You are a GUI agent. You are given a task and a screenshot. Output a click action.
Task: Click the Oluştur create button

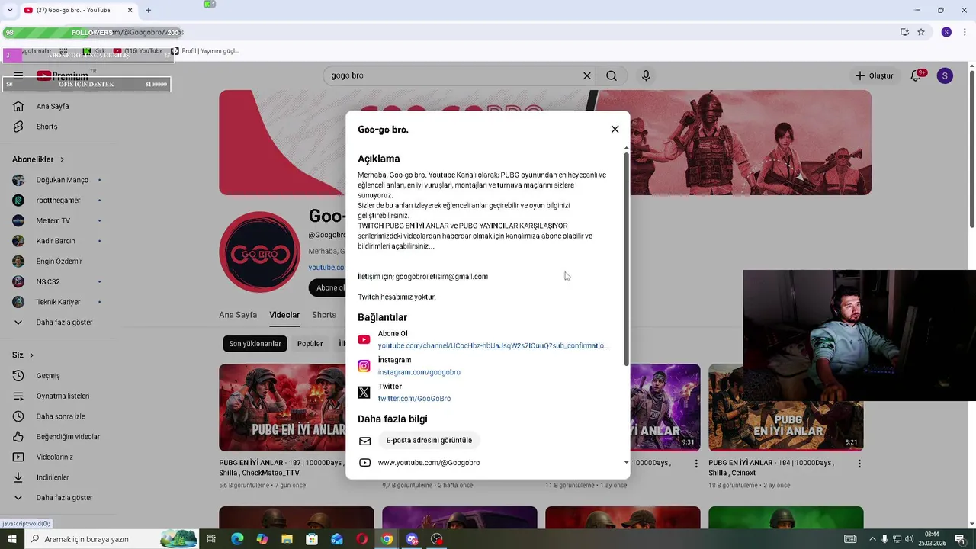click(874, 75)
